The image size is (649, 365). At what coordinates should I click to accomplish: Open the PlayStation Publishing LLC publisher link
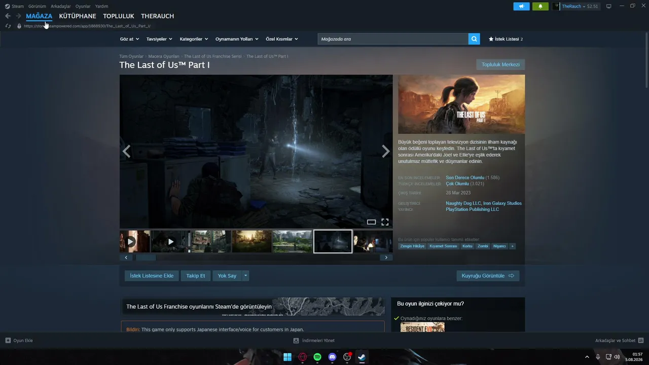coord(473,209)
